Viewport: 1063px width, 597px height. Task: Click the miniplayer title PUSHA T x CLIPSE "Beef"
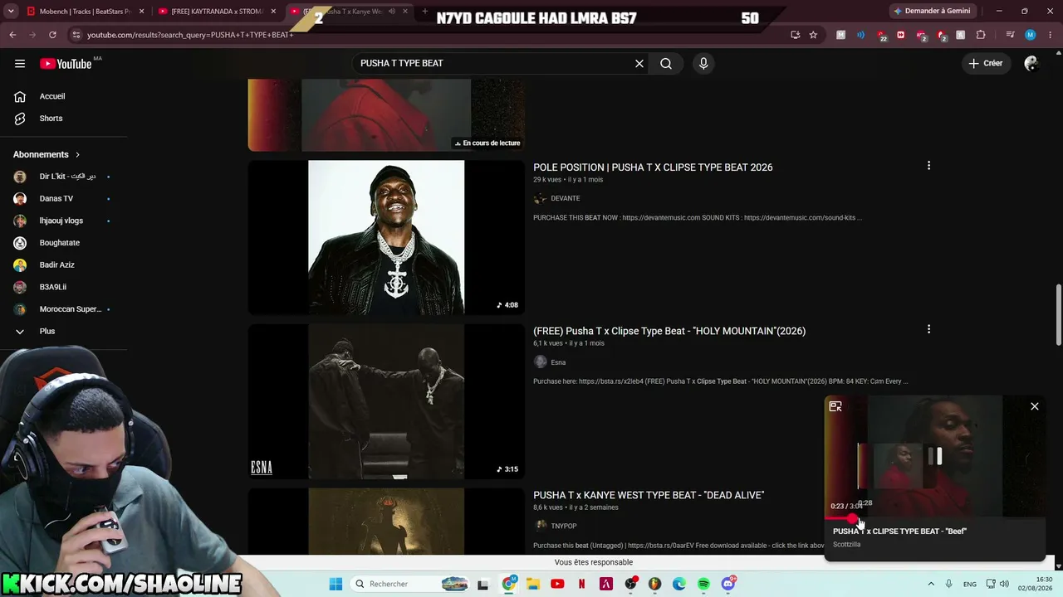(899, 531)
